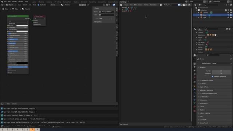Hide Light with its eye icon

(228, 17)
